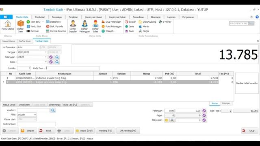Close the Tambah Kasir tab panel
The image size is (260, 146).
tap(258, 41)
